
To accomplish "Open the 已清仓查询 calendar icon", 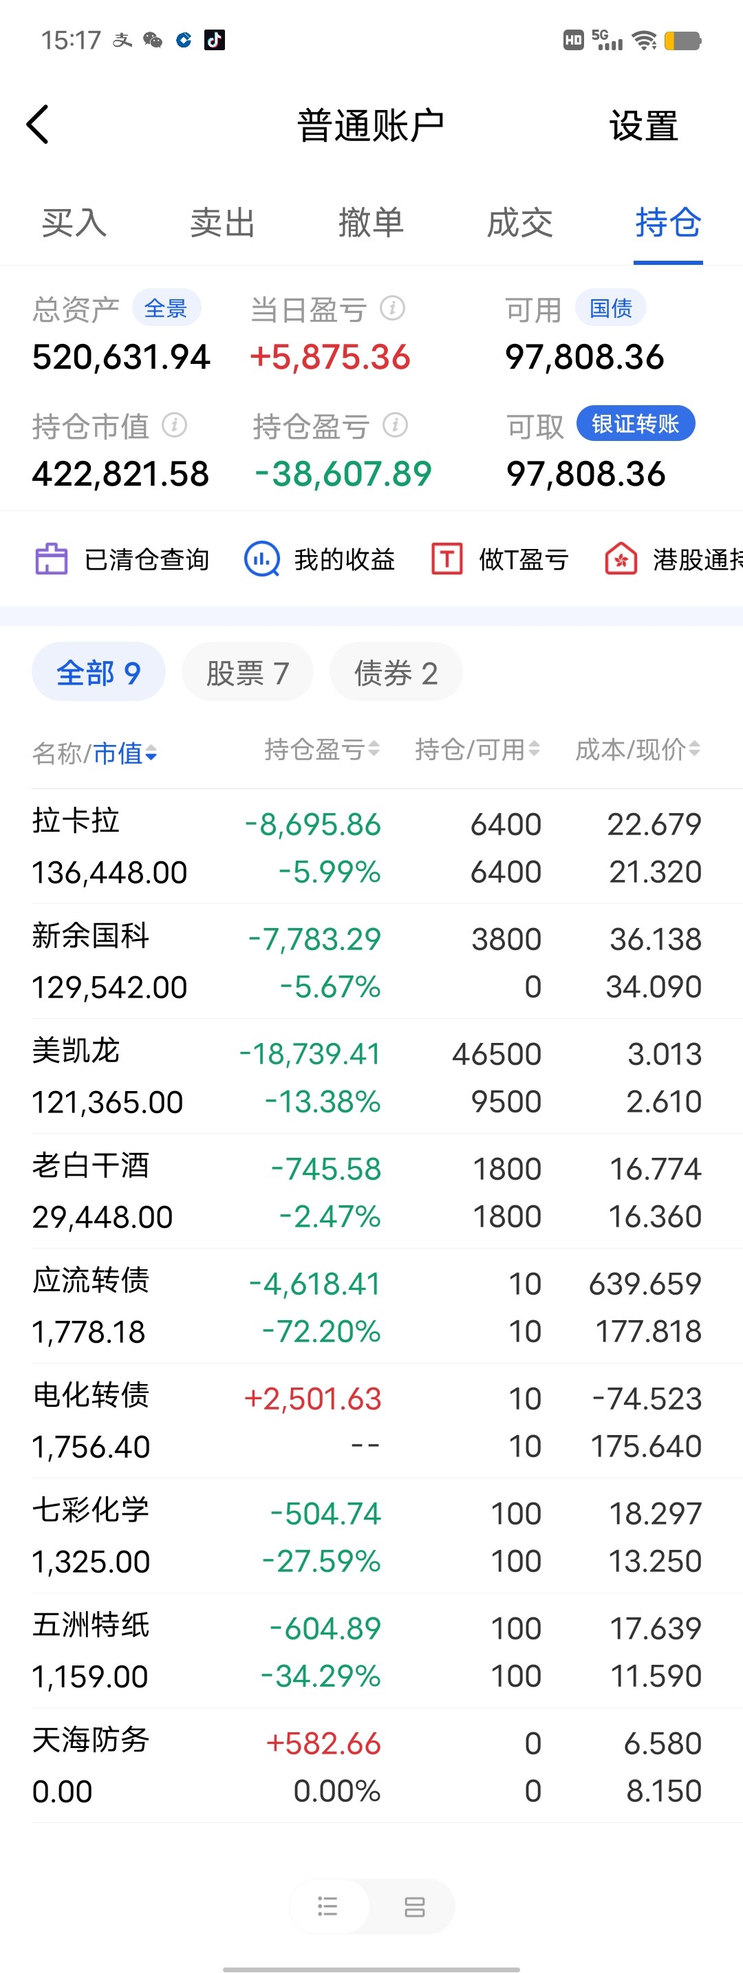I will [52, 559].
